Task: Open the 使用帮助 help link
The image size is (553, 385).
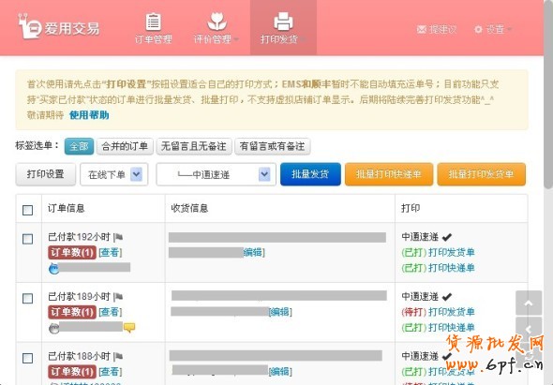Action: click(89, 115)
